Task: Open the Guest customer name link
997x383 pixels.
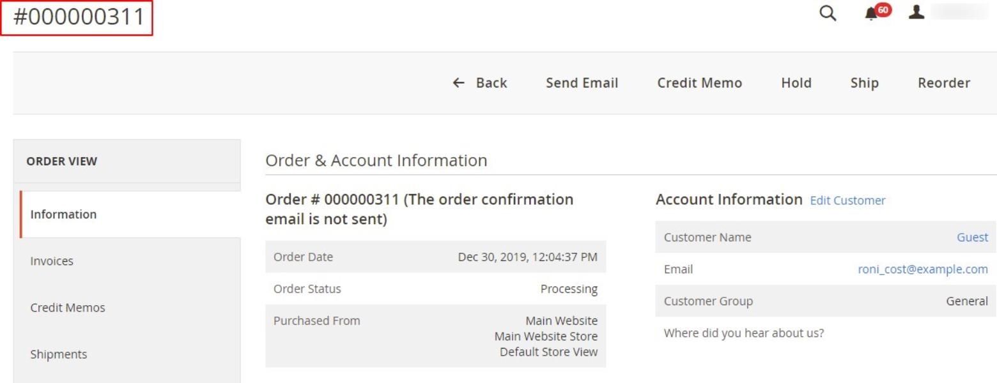Action: tap(972, 237)
